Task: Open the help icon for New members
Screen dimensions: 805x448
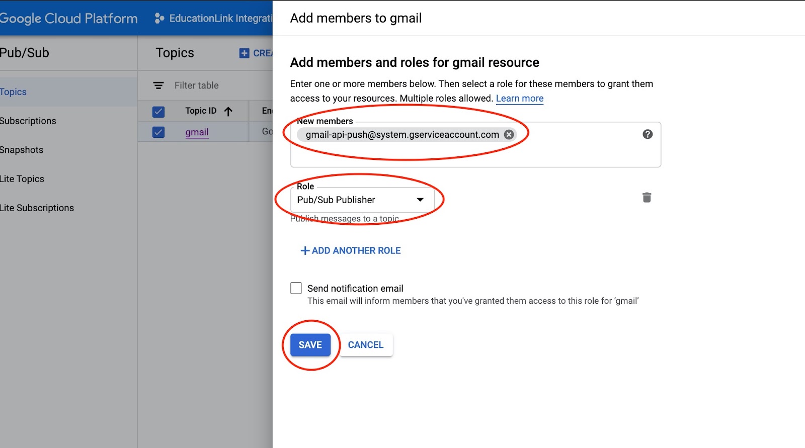Action: 648,134
